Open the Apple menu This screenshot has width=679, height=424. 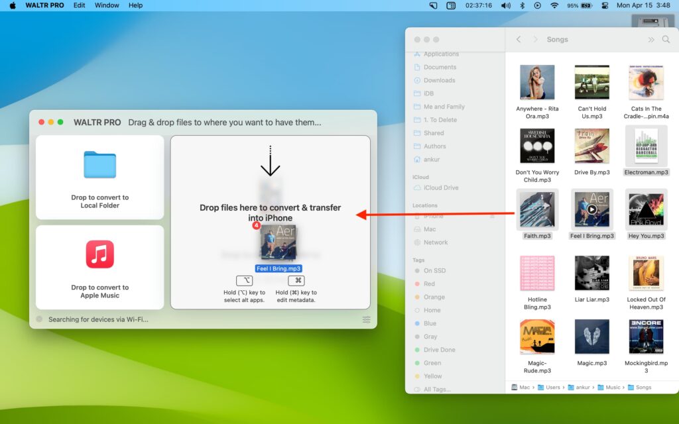pyautogui.click(x=13, y=5)
